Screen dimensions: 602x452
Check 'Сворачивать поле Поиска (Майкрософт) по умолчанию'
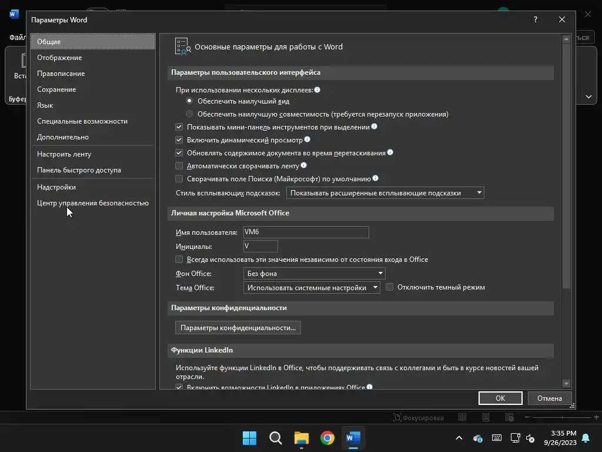[179, 179]
